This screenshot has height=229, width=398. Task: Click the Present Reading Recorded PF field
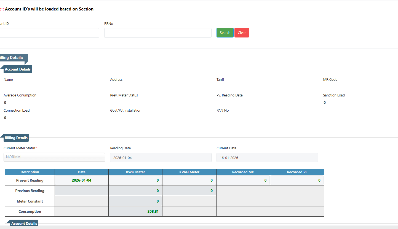297,180
